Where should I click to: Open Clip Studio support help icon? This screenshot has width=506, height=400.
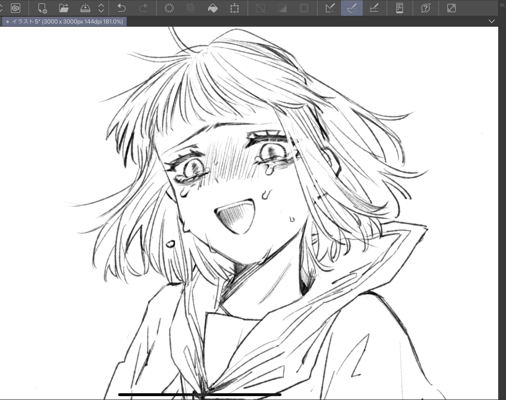pos(426,8)
